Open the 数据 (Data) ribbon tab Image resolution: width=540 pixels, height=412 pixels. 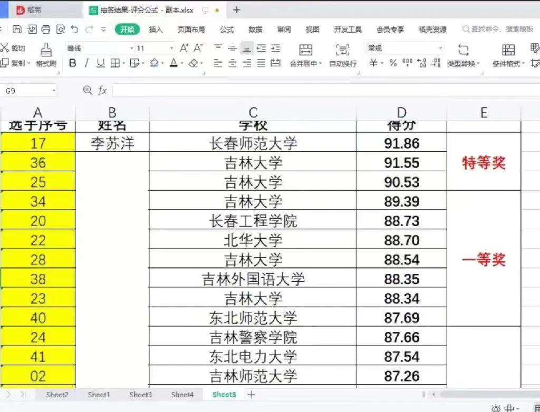[255, 30]
